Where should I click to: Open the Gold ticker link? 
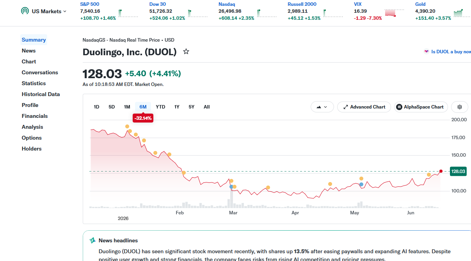[420, 4]
